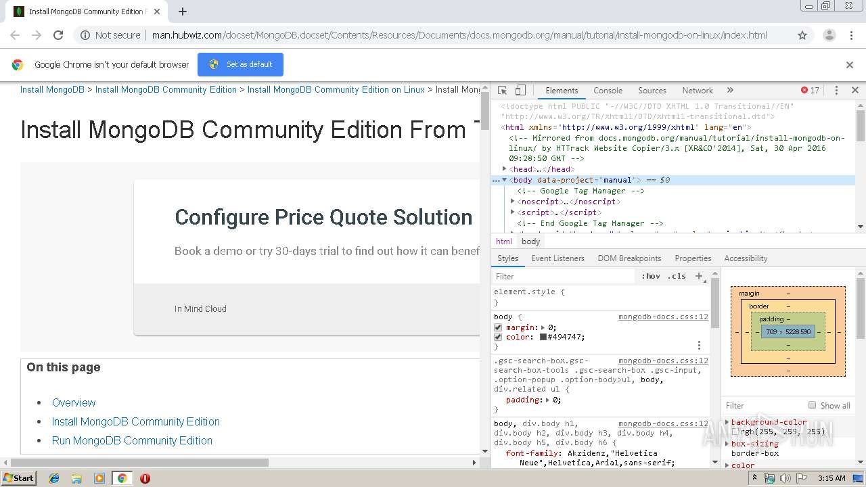Click the #494747 color swatch

tap(543, 337)
